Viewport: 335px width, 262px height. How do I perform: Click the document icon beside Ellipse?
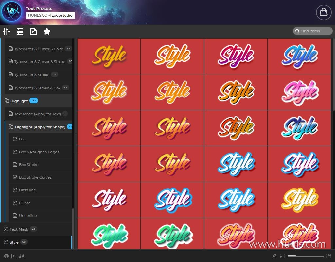15,203
